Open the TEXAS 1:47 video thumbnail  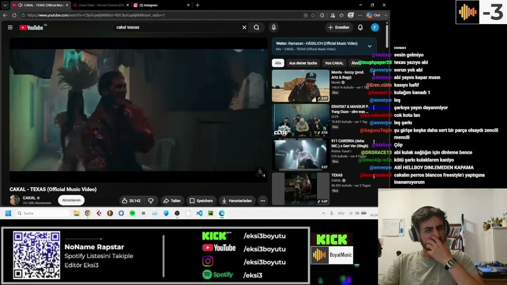301,189
